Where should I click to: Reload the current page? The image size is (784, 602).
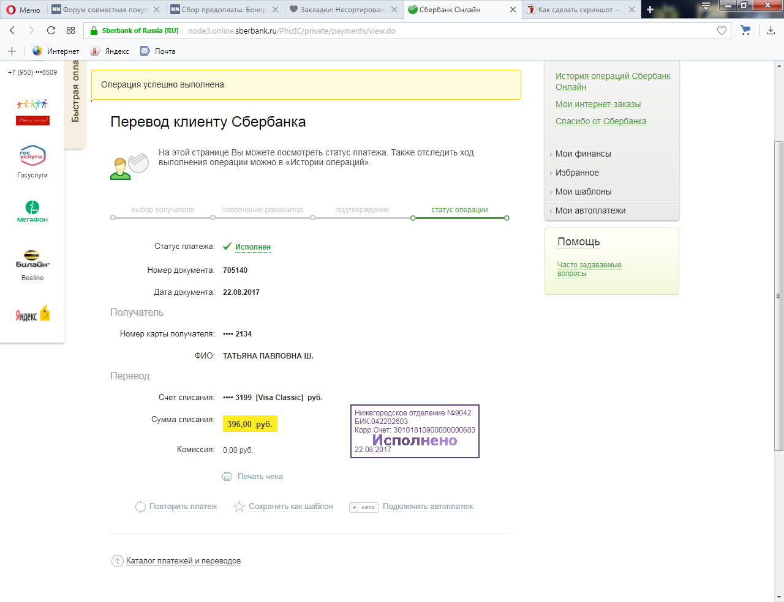(51, 31)
